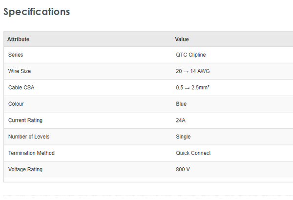Click the dotted divider below the table
This screenshot has height=200, width=293.
[146, 196]
